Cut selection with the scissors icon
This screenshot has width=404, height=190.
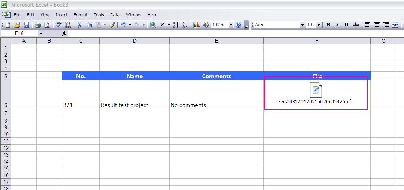pyautogui.click(x=79, y=25)
